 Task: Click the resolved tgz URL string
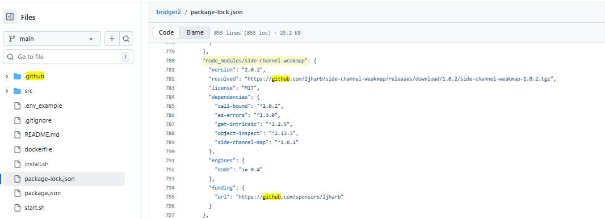(x=398, y=79)
